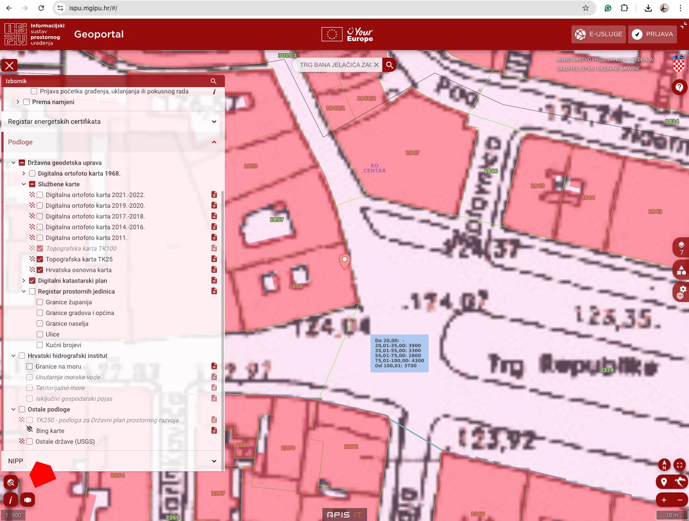Collapse Ostale podloge tree node
The image size is (689, 521).
click(x=13, y=409)
